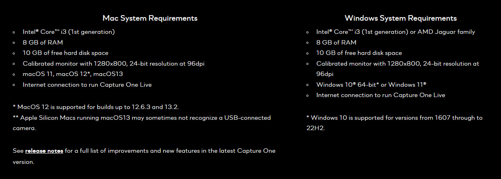Click the AMD Jaguar family processor line

tap(396, 32)
